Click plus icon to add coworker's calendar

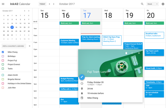pyautogui.click(x=30, y=46)
